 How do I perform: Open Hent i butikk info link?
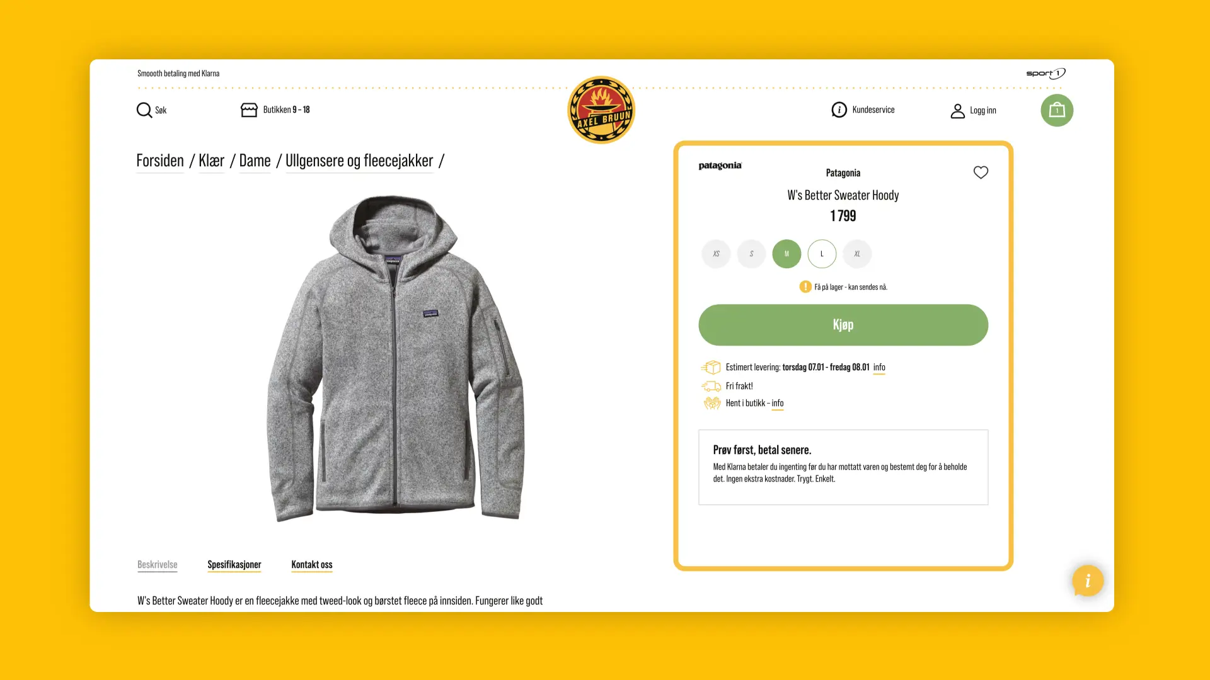[778, 404]
